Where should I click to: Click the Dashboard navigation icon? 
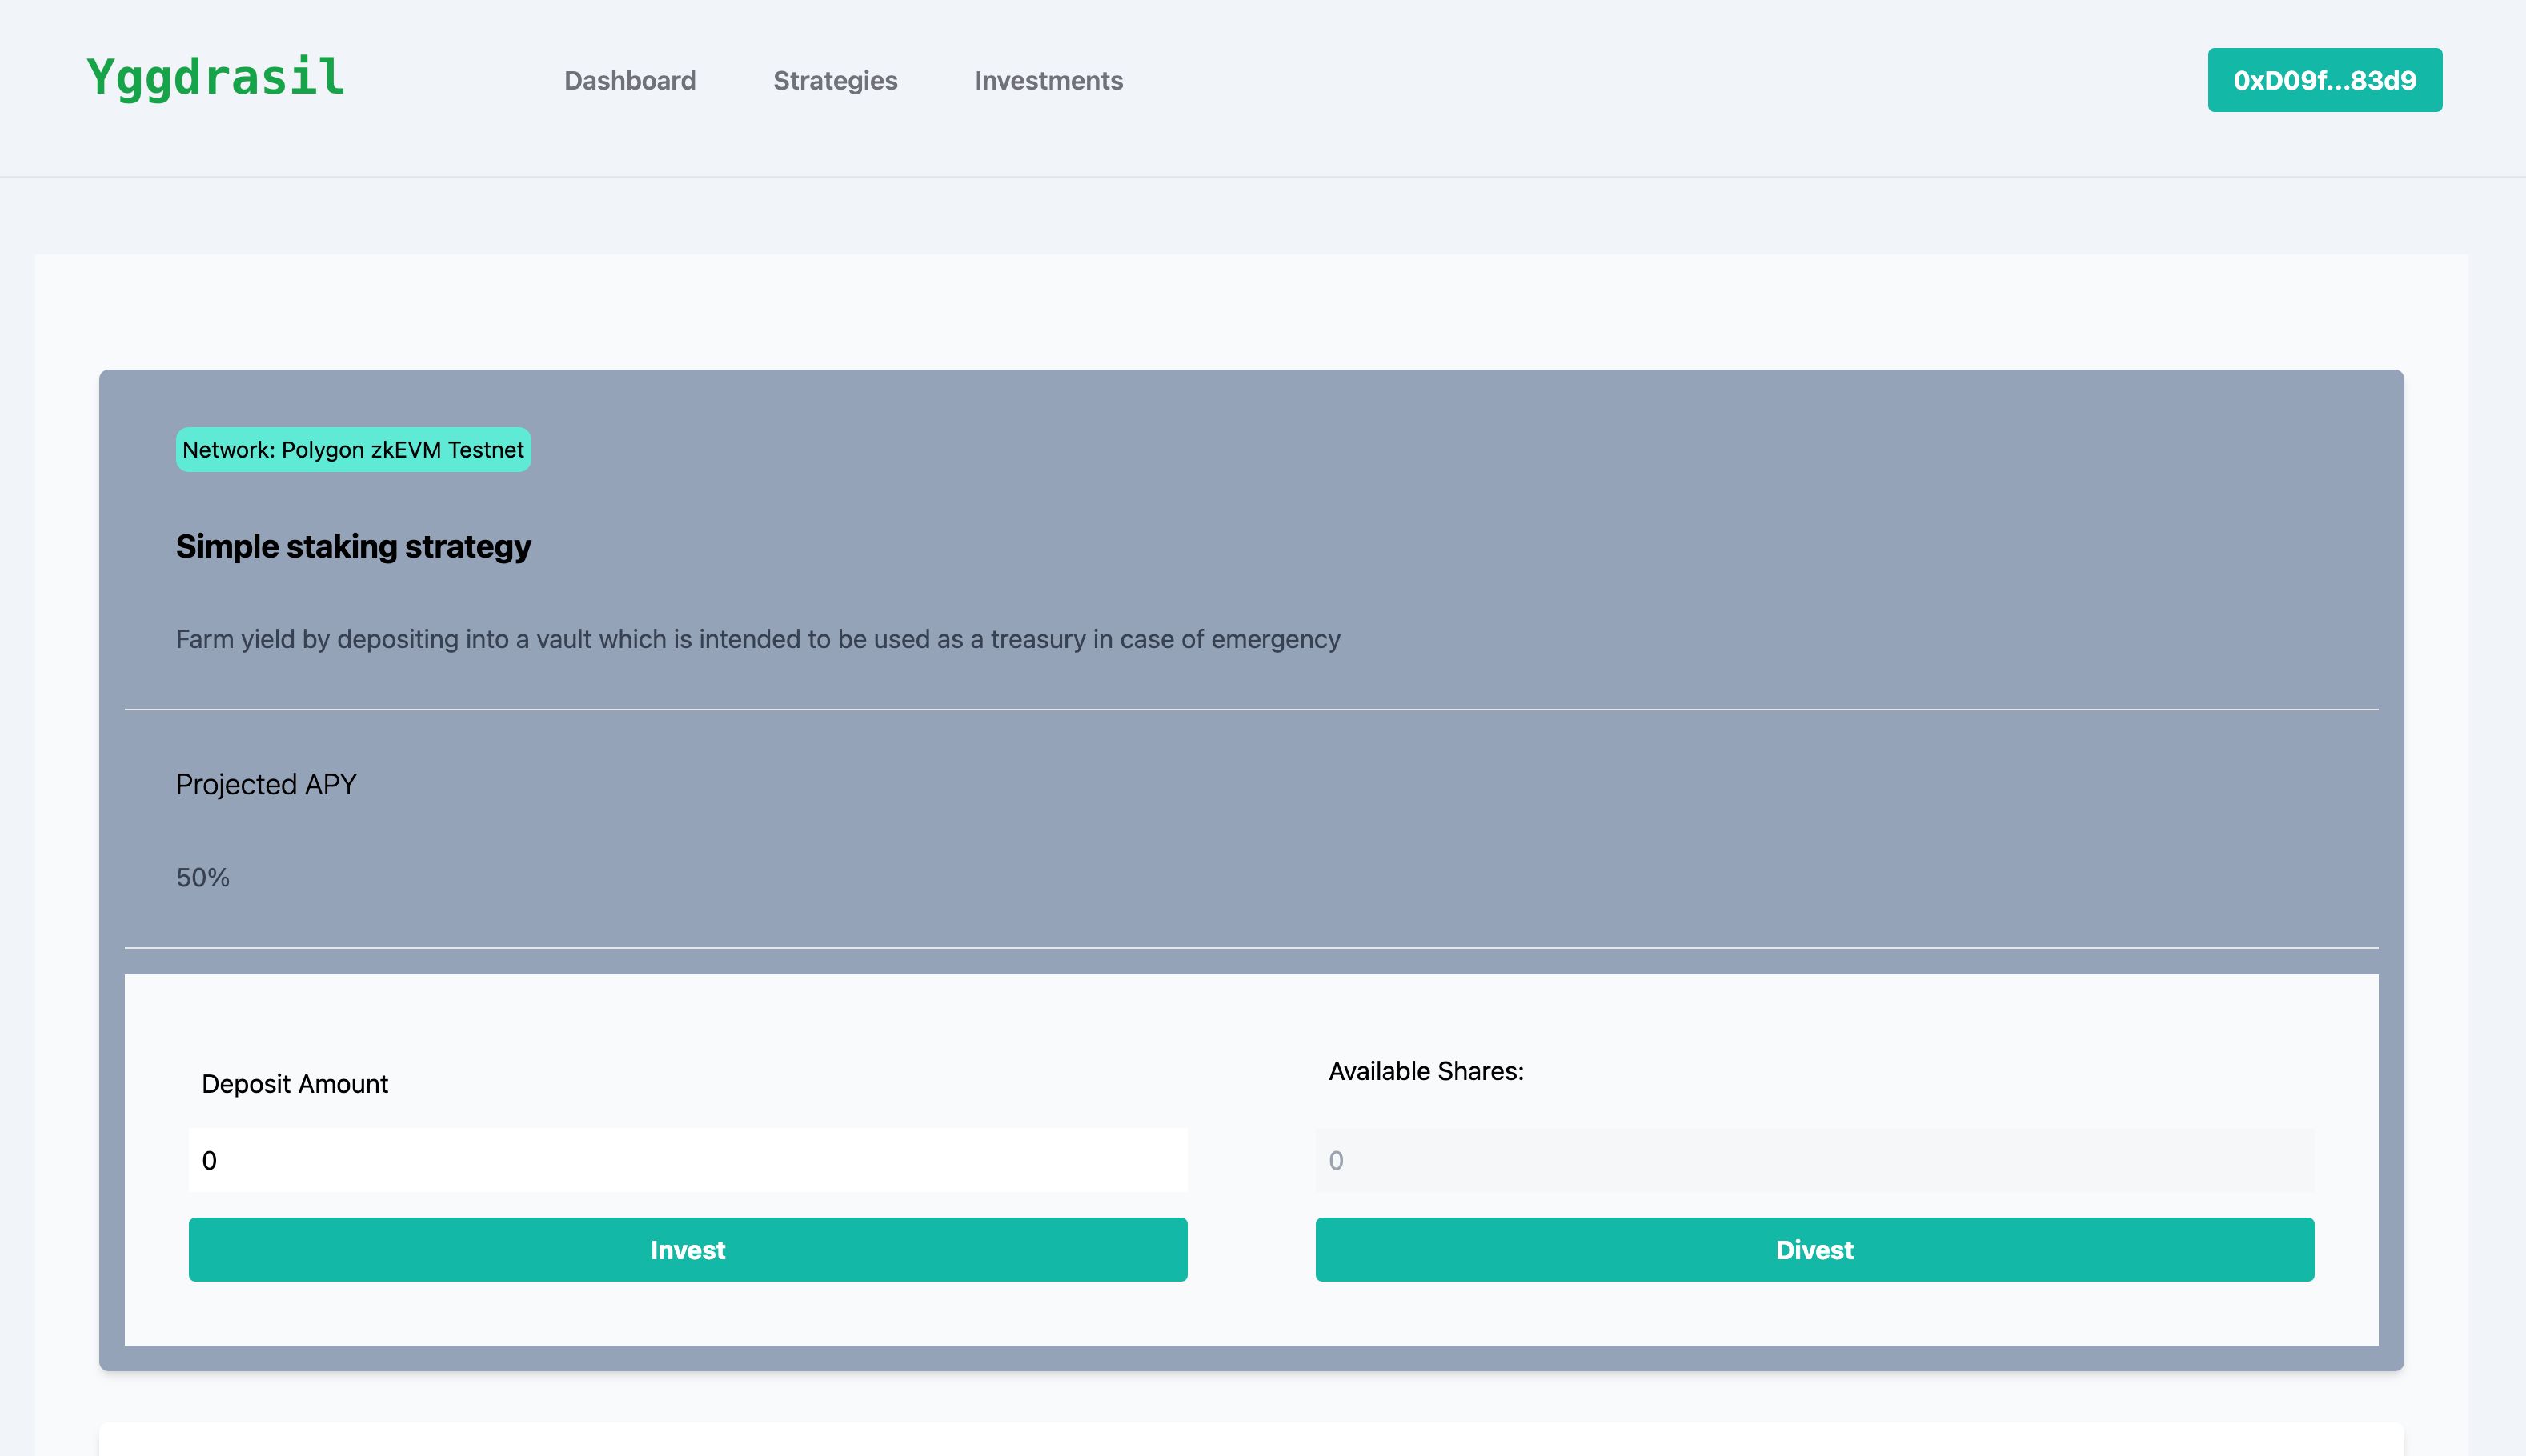coord(630,82)
